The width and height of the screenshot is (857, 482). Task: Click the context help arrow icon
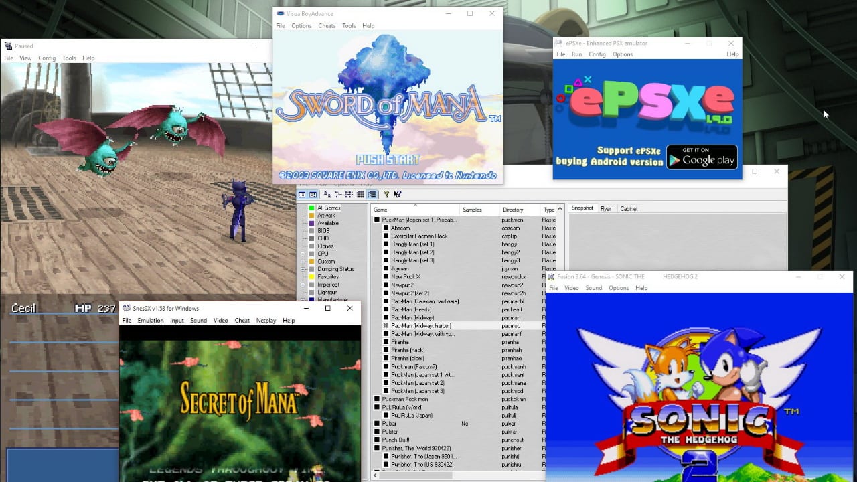[x=398, y=195]
